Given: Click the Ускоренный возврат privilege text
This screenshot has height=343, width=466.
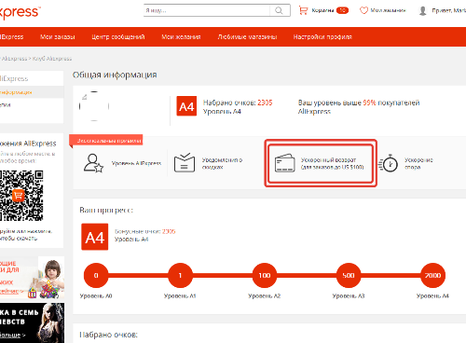Looking at the screenshot, I should (332, 163).
